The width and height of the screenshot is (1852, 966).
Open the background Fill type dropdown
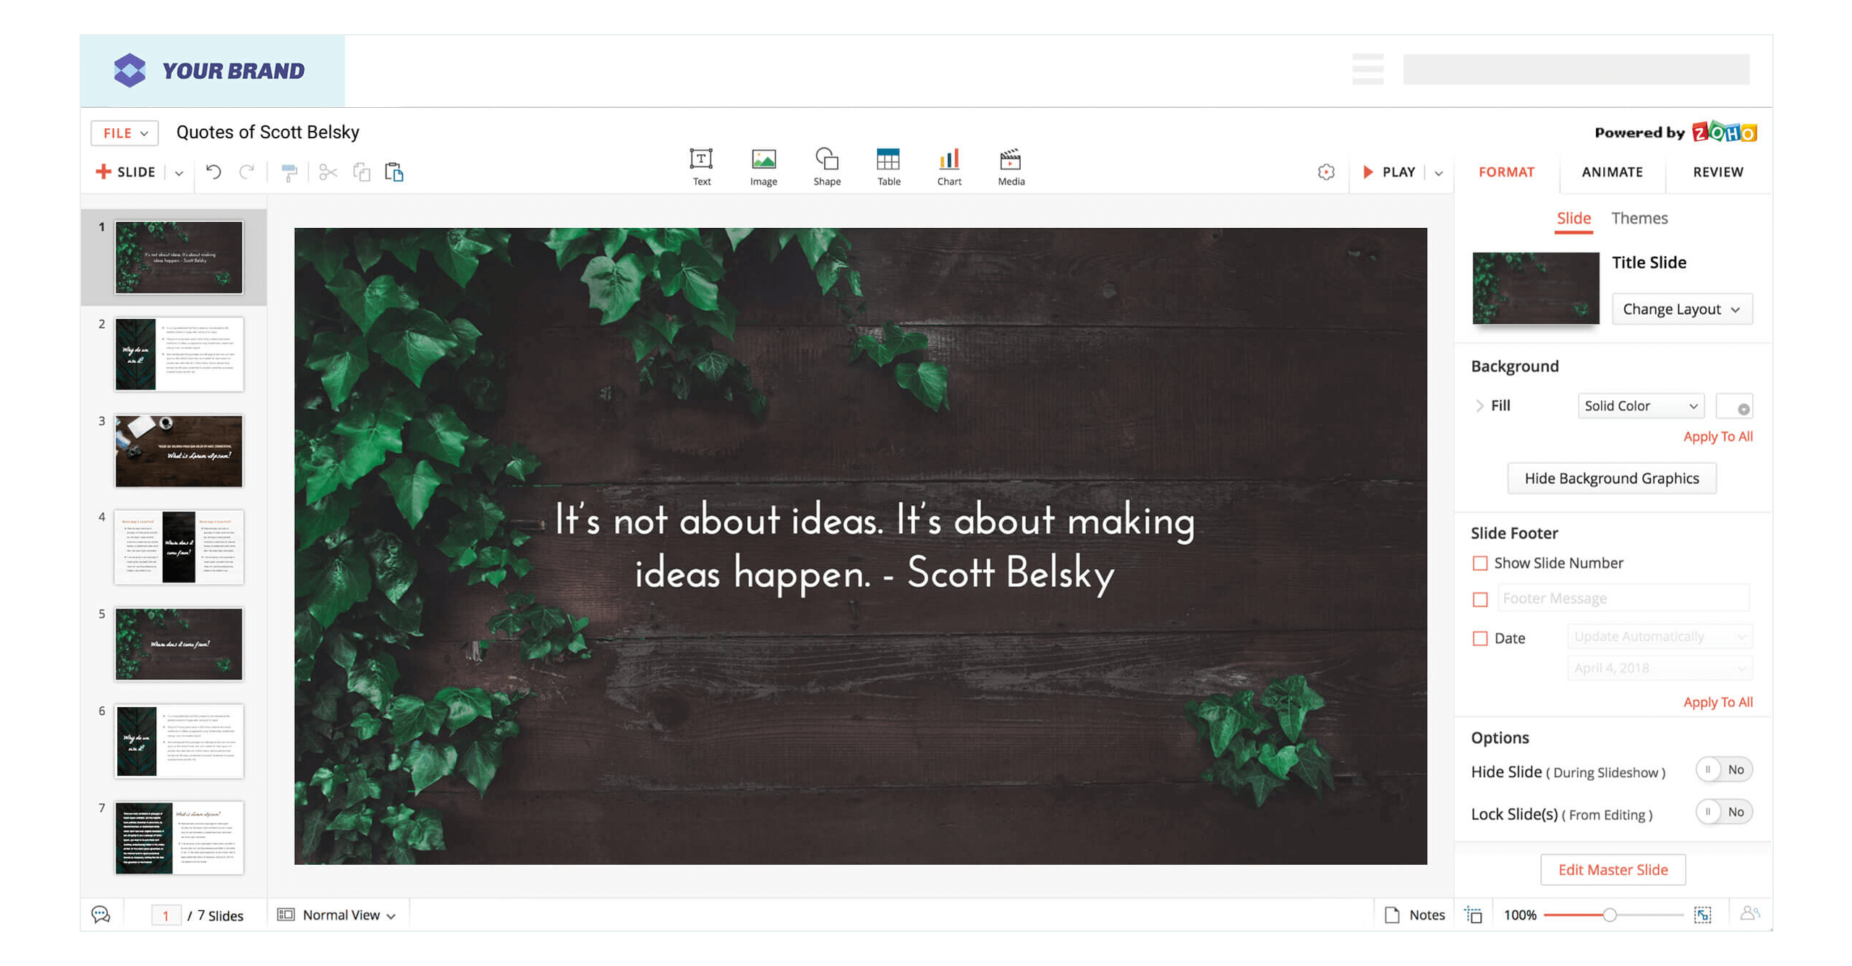(x=1640, y=405)
